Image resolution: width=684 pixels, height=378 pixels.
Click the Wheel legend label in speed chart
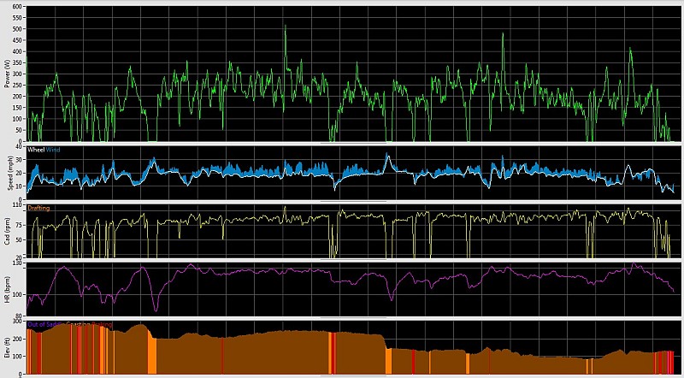coord(36,150)
